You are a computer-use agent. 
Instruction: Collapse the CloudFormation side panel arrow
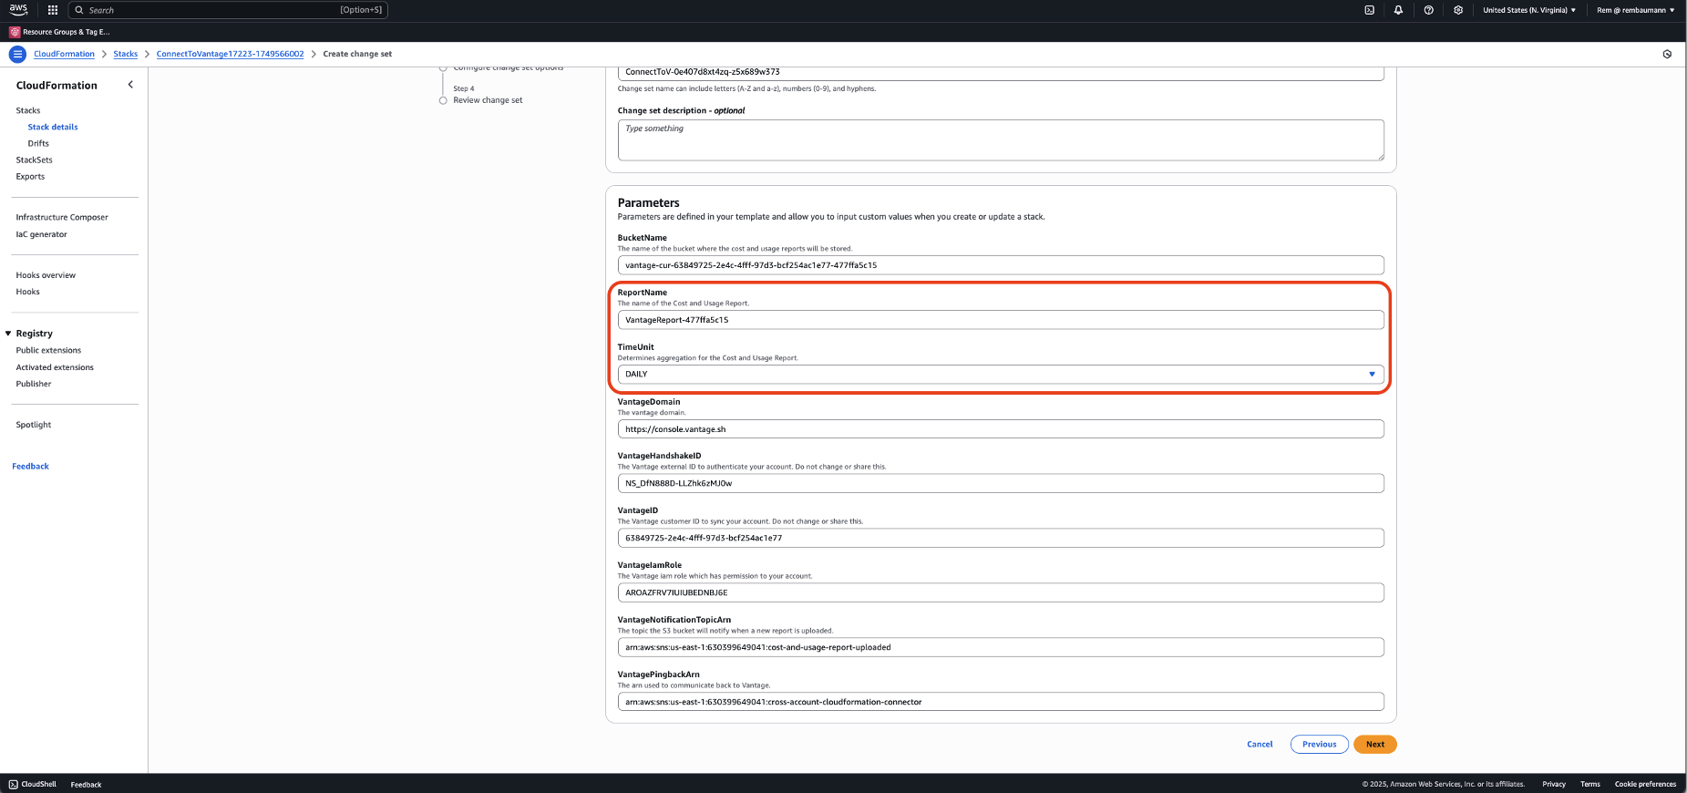coord(130,85)
